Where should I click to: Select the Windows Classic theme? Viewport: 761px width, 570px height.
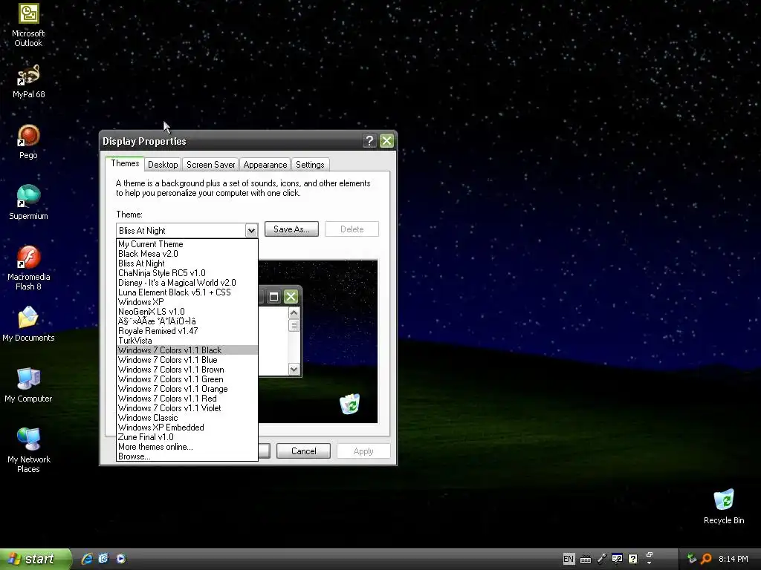tap(187, 418)
